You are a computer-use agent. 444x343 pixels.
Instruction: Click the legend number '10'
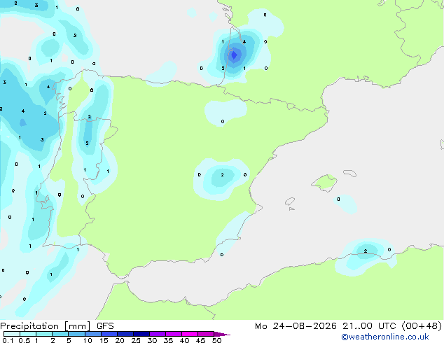(88, 340)
